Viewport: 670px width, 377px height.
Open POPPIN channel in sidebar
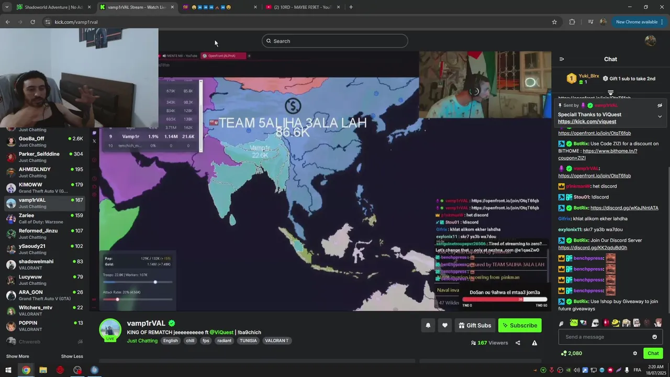[44, 326]
